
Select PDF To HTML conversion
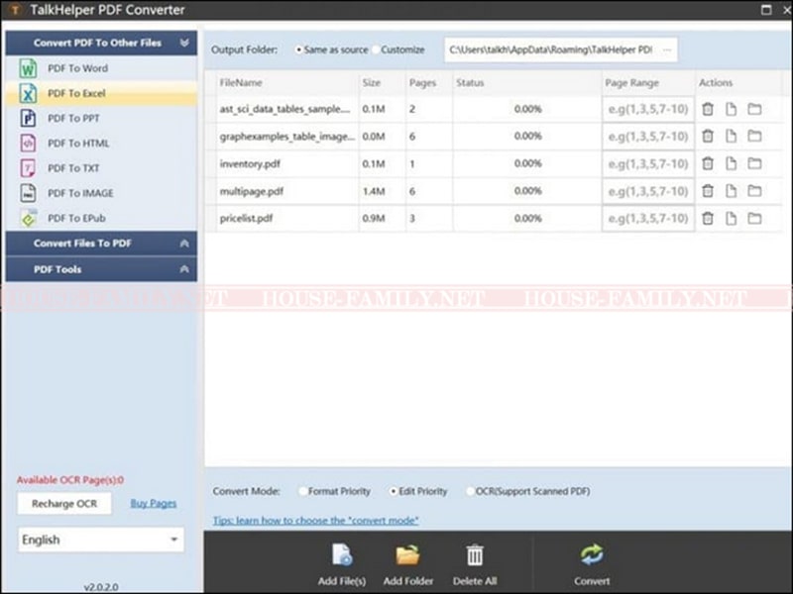click(x=101, y=143)
